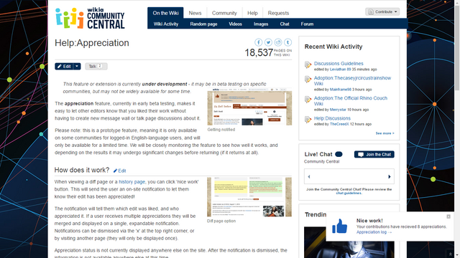Open Chat in navigation bar

[285, 24]
